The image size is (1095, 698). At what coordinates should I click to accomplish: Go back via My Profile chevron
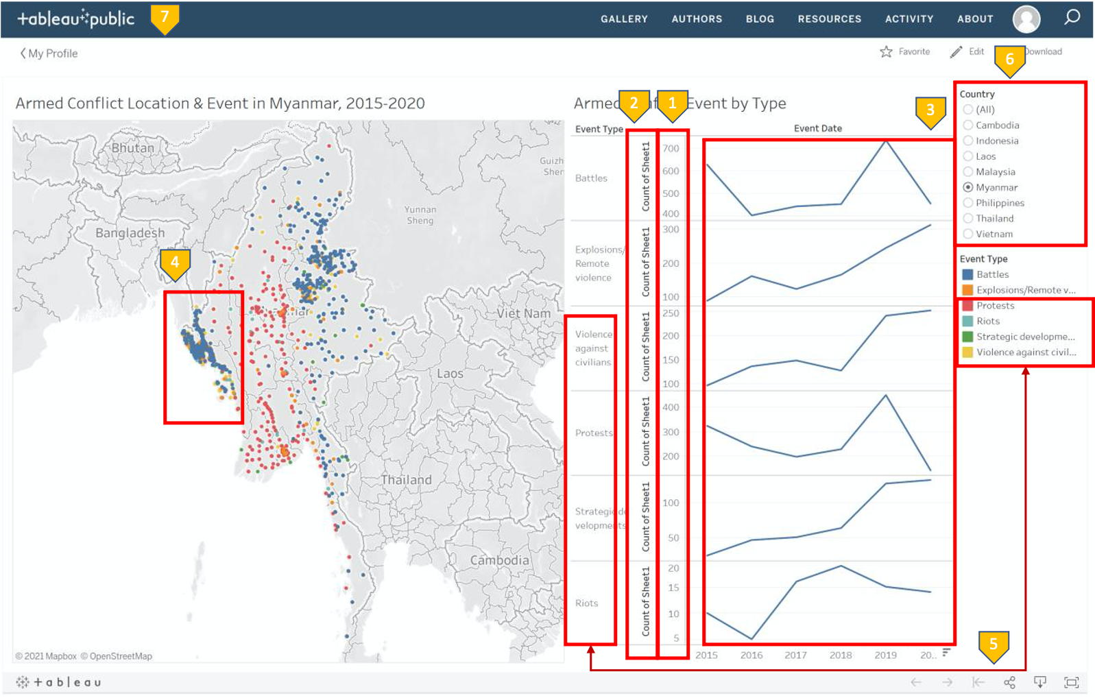[x=23, y=53]
